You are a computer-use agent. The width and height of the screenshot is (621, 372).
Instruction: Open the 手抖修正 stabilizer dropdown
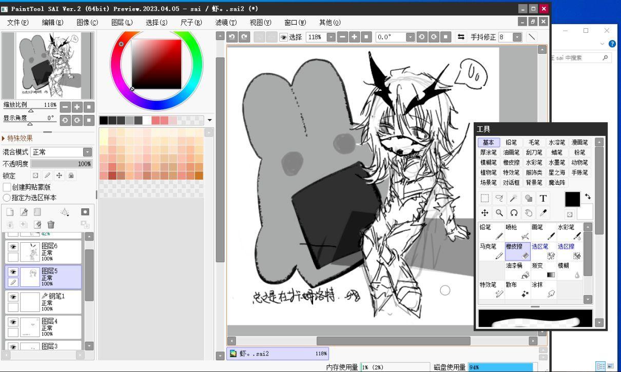pyautogui.click(x=517, y=37)
